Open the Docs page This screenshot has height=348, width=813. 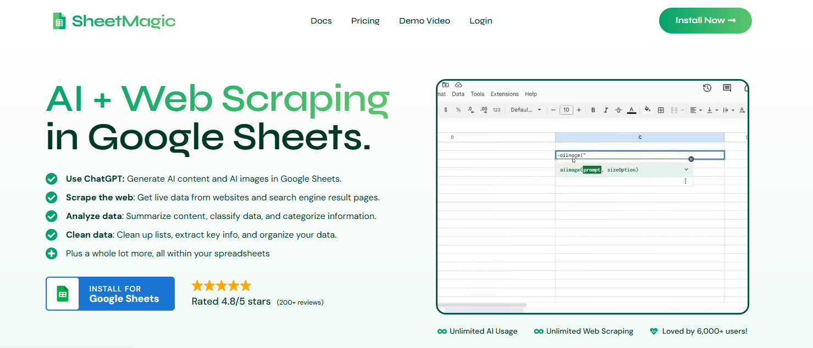tap(321, 21)
